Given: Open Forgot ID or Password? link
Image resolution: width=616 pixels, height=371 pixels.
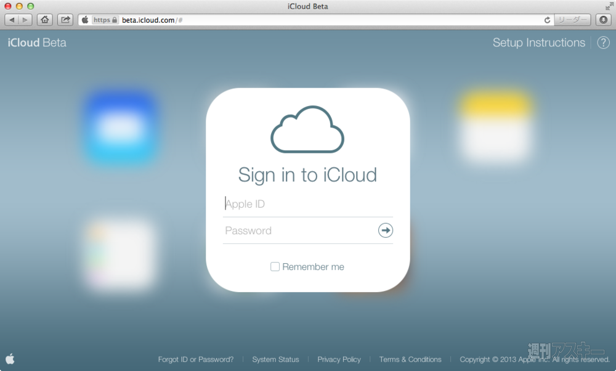Looking at the screenshot, I should pos(196,359).
